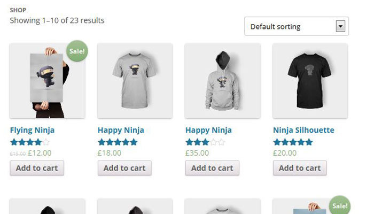
Task: Click the Ninja Silhouette title link
Action: point(303,130)
